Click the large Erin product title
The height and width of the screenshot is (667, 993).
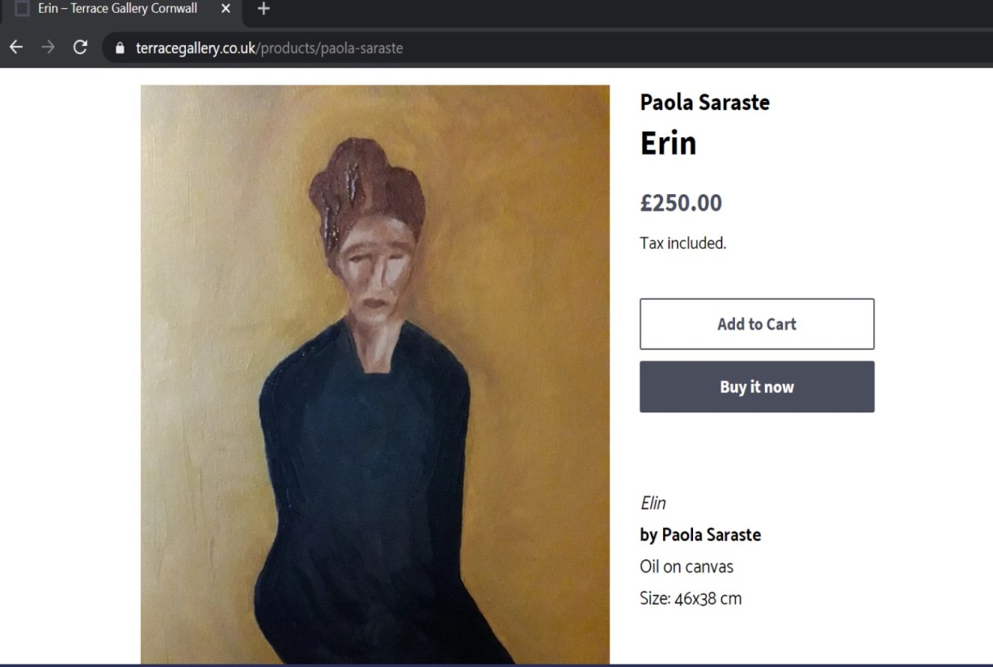tap(668, 143)
